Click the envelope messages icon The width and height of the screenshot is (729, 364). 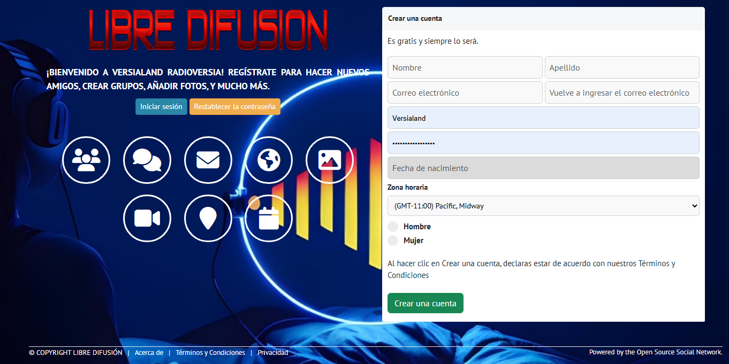coord(208,160)
